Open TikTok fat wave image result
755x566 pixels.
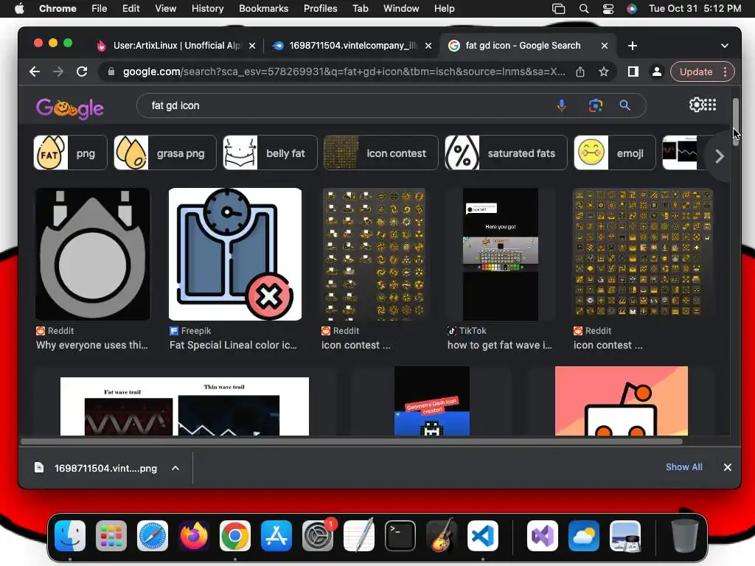(x=501, y=254)
